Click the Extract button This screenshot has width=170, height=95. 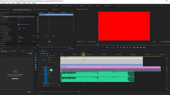coord(138,47)
